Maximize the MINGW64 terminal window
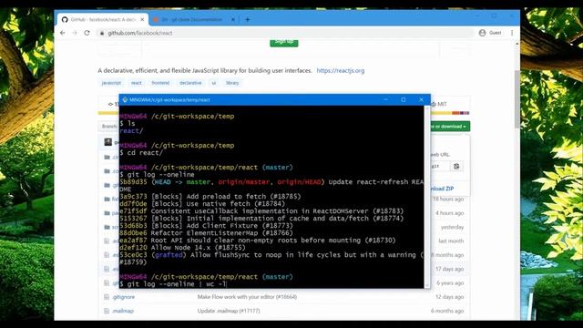 pyautogui.click(x=404, y=99)
